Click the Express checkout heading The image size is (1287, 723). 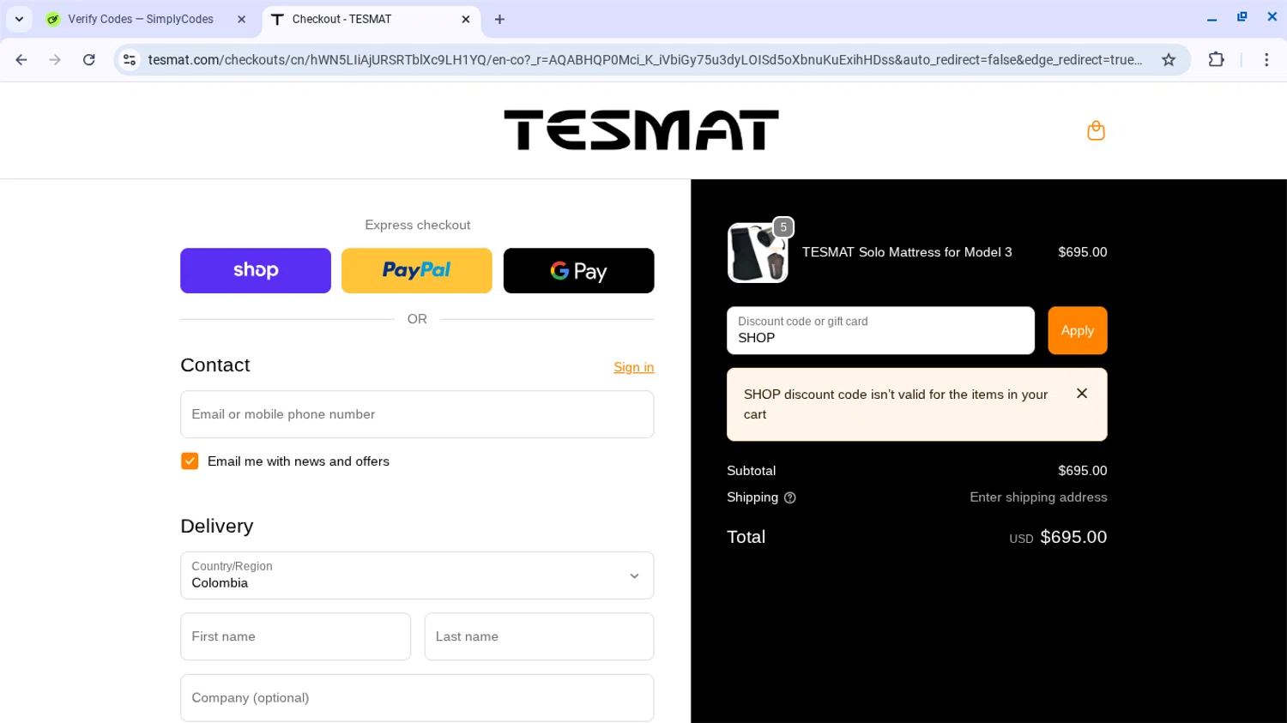tap(418, 225)
